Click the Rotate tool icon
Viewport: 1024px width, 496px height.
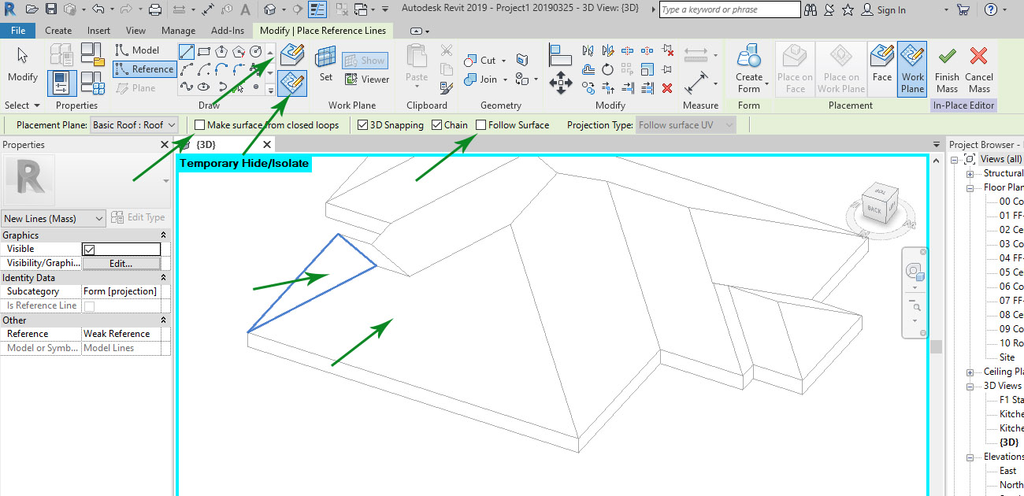click(x=607, y=69)
